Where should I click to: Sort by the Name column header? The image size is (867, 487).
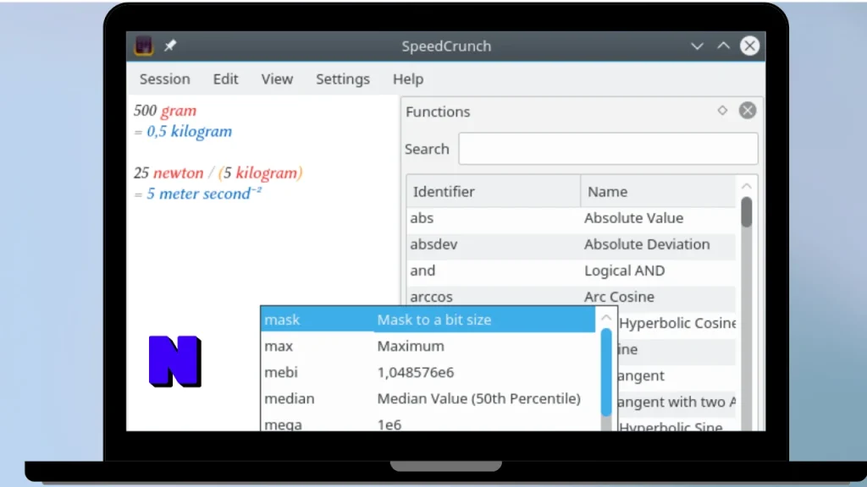tap(658, 192)
